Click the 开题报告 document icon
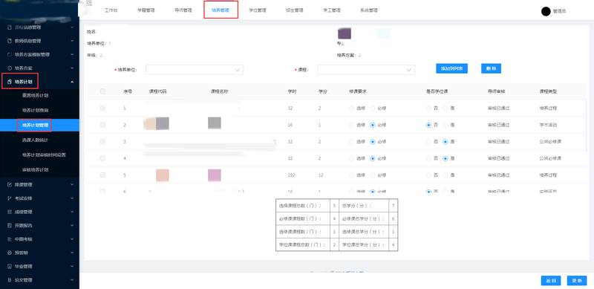This screenshot has height=289, width=594. tap(10, 226)
